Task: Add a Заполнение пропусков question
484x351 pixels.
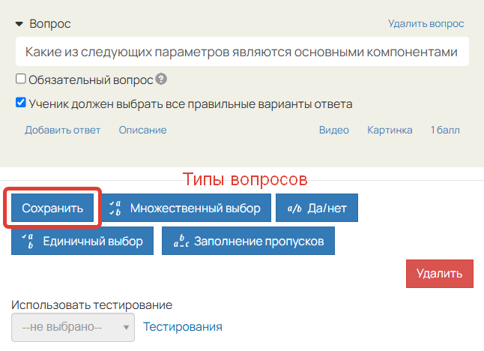Action: coord(248,241)
